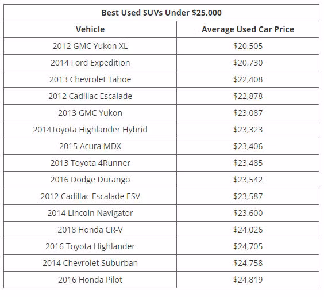Screen dimensions: 324x297
Task: Click the 2013 Toyota 4Runner cell
Action: click(90, 163)
